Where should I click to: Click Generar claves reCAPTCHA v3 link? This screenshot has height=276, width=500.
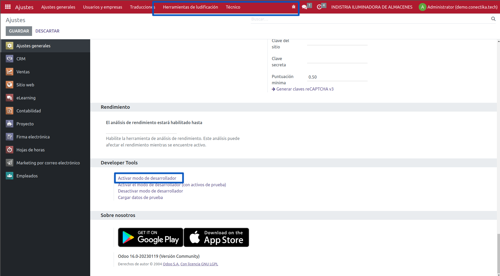pyautogui.click(x=304, y=89)
